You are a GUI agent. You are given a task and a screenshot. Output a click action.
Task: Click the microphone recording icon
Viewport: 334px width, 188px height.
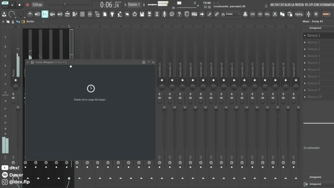pos(164,14)
